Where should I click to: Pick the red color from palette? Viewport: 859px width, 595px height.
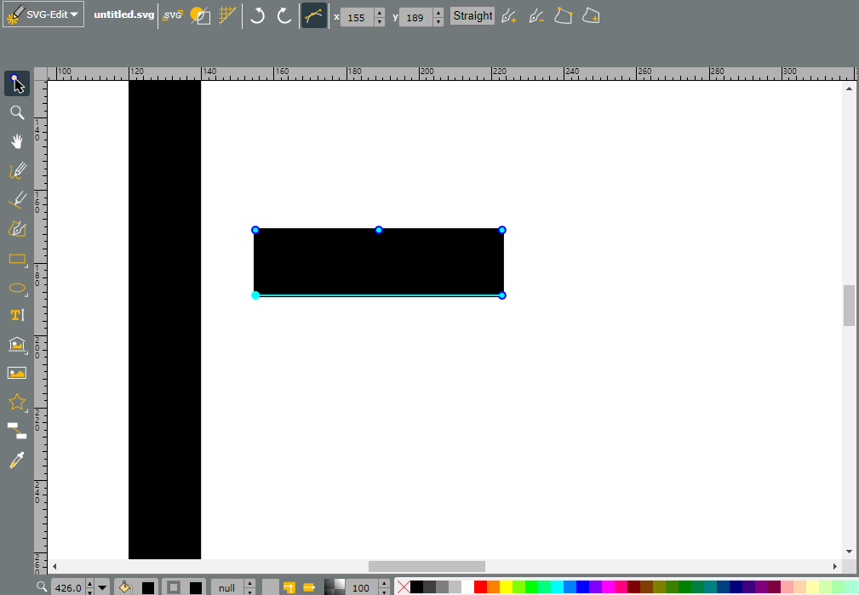[x=480, y=587]
